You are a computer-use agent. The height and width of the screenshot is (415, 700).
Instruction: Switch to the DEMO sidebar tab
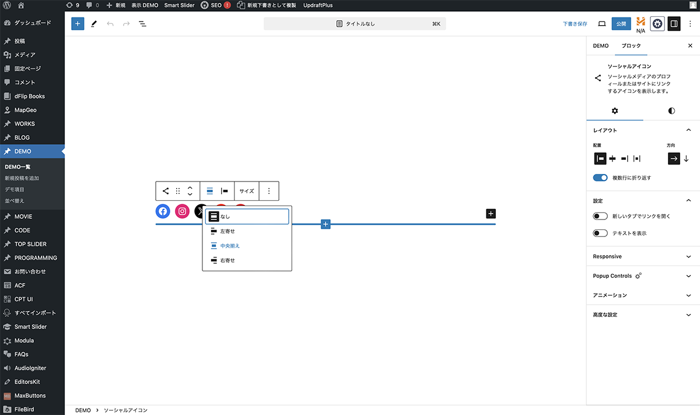tap(601, 46)
